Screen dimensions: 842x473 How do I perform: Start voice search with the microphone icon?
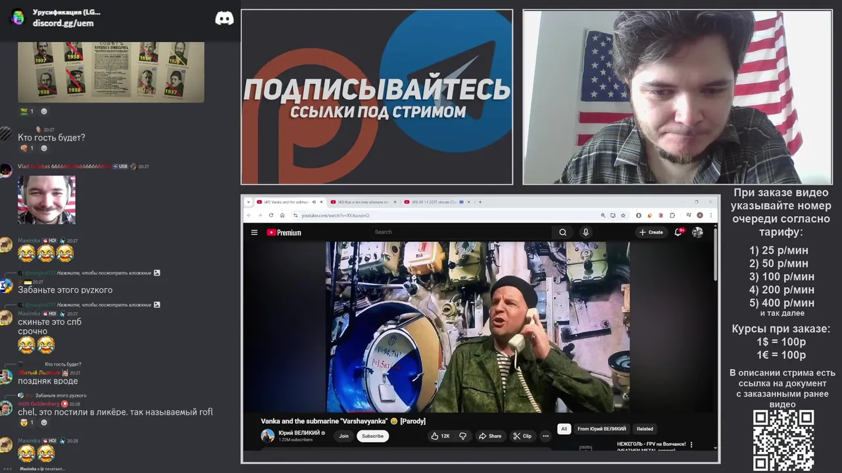click(585, 232)
